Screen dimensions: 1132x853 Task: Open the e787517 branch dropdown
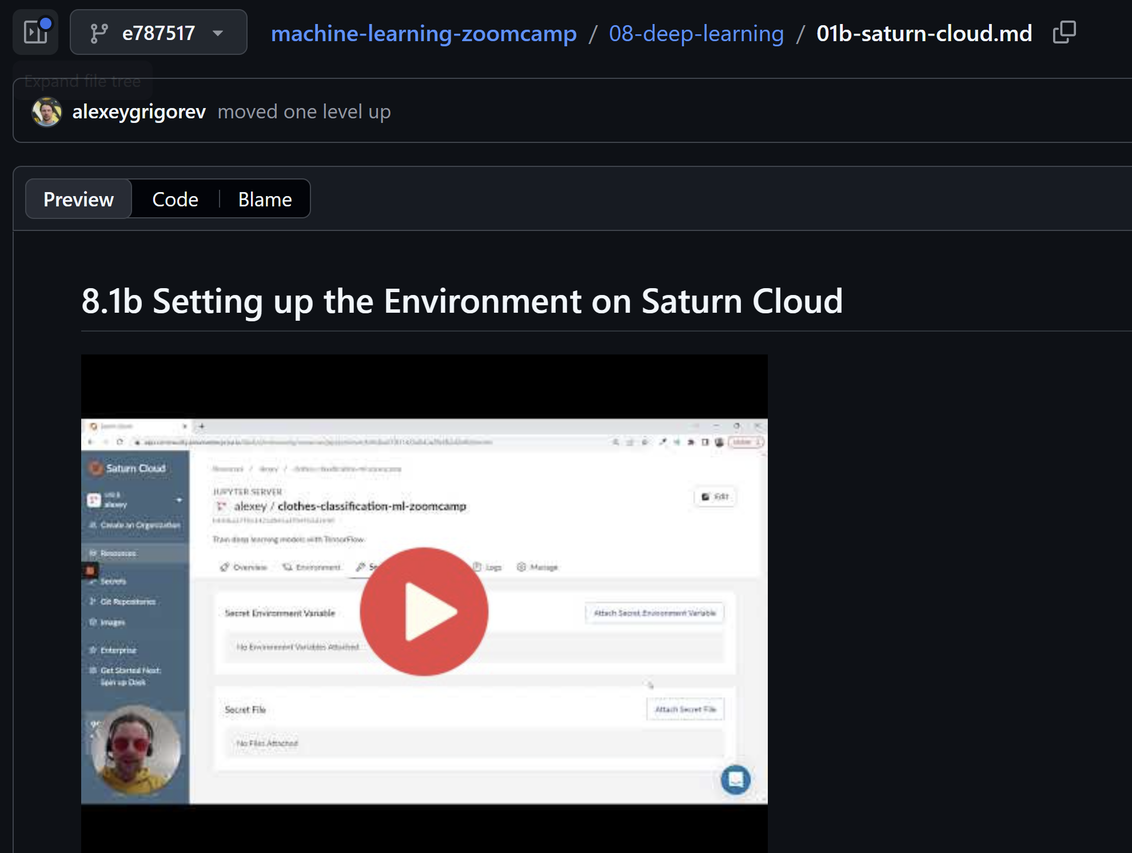click(x=158, y=33)
